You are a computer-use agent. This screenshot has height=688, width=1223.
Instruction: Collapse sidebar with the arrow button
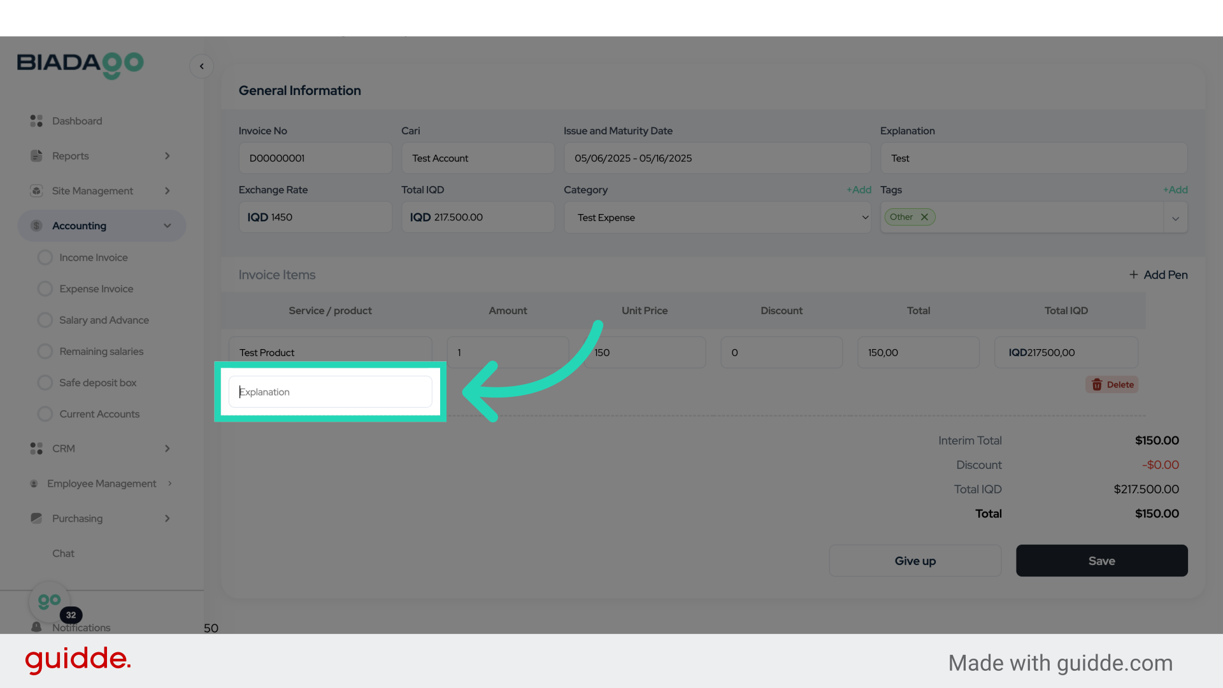(x=201, y=66)
